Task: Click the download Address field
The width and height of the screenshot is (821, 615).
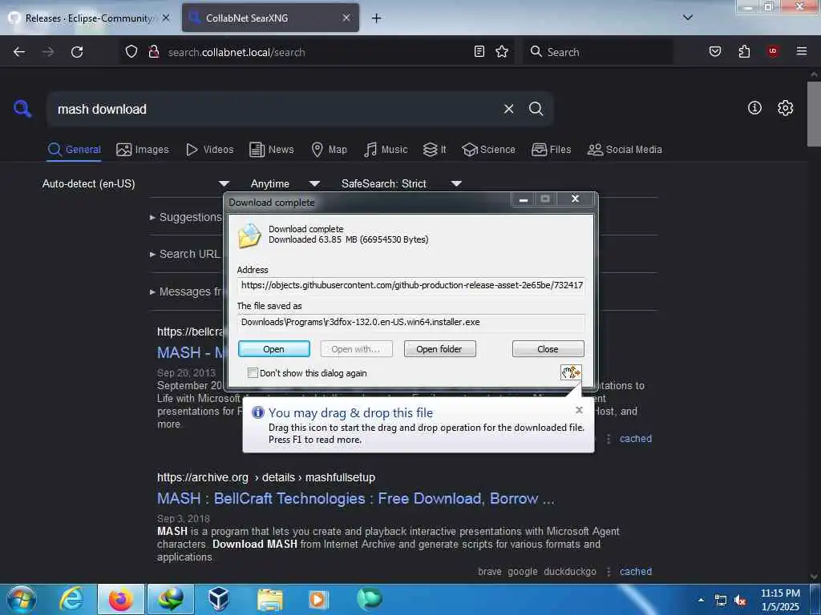Action: pos(411,285)
